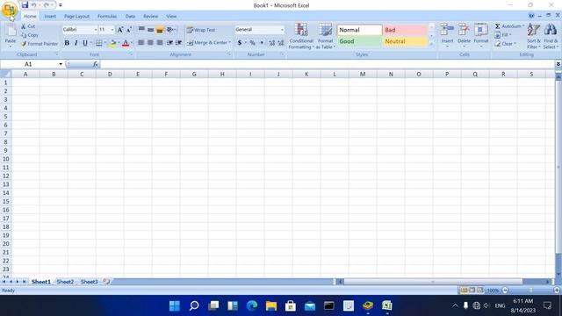Image resolution: width=562 pixels, height=316 pixels.
Task: Toggle Italic formatting
Action: pyautogui.click(x=76, y=43)
